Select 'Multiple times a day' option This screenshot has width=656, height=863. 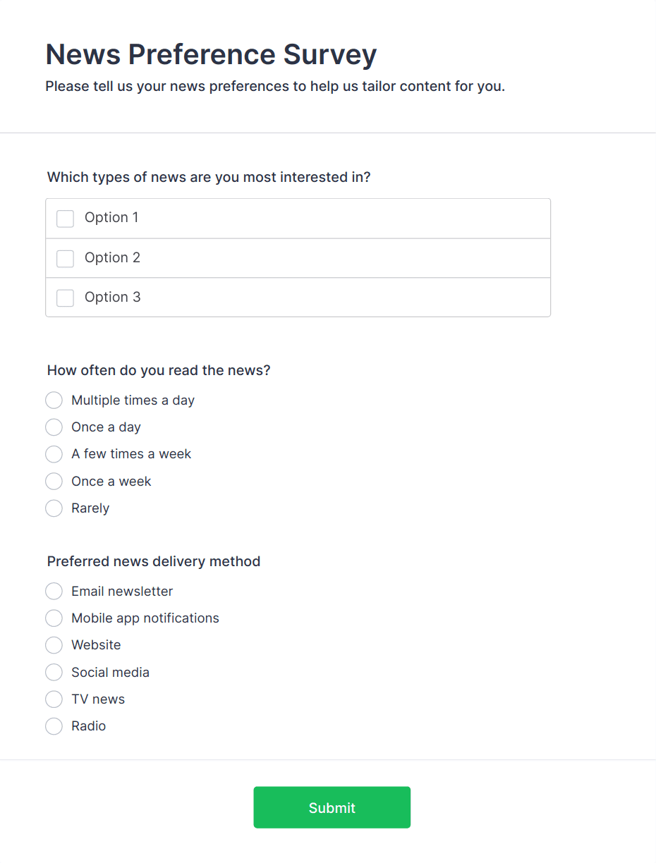[54, 400]
